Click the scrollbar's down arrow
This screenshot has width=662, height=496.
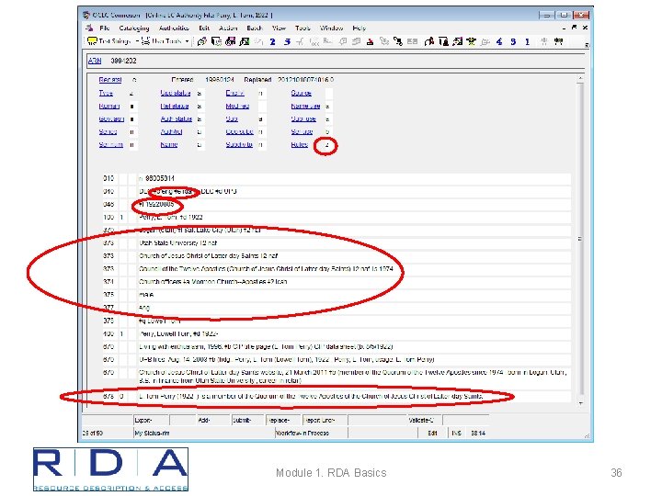click(580, 403)
